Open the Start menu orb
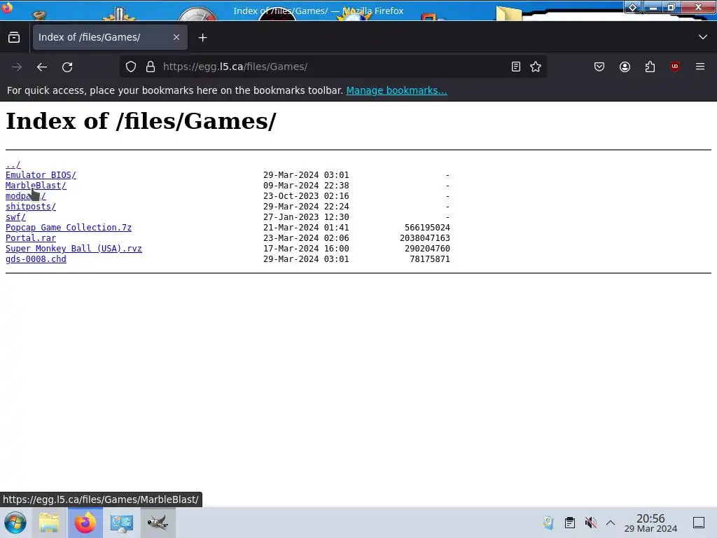This screenshot has width=717, height=538. pos(15,523)
